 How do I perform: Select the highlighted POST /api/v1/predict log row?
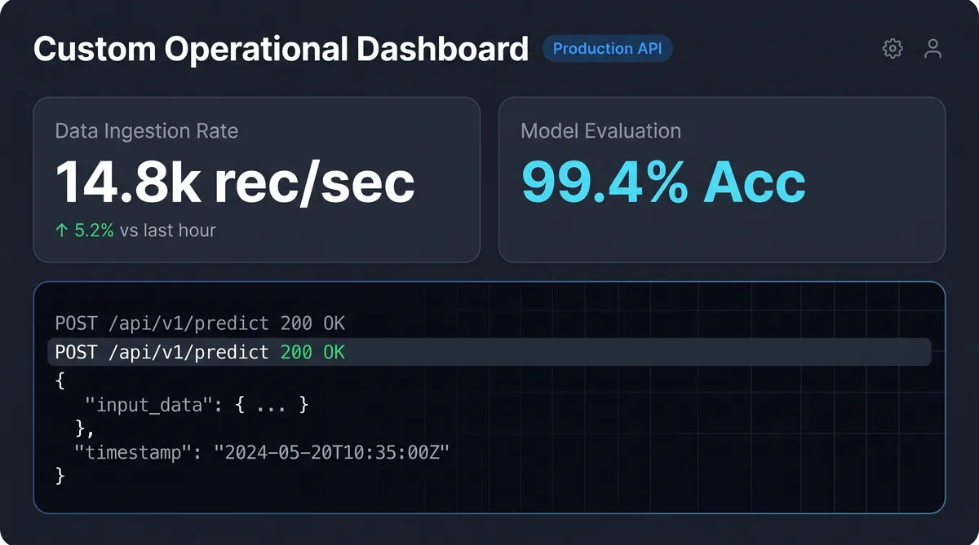coord(489,353)
